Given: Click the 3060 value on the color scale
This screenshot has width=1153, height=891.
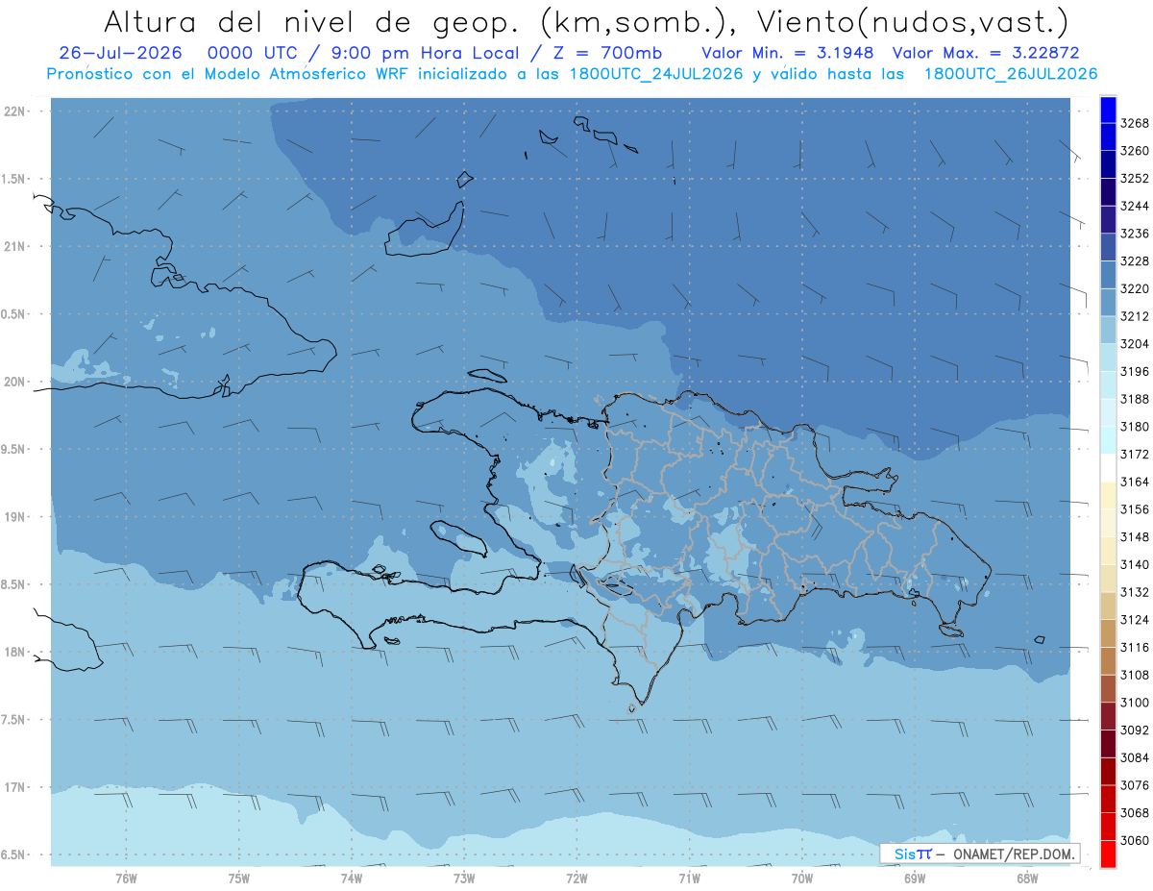Looking at the screenshot, I should [x=1135, y=840].
